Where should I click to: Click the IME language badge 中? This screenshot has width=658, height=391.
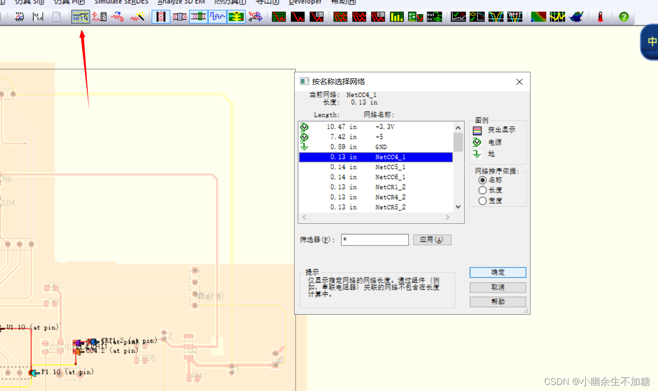[651, 42]
